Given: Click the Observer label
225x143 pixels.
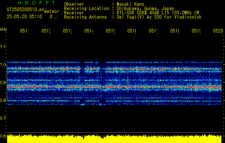Looking at the screenshot, I should click(x=74, y=4).
